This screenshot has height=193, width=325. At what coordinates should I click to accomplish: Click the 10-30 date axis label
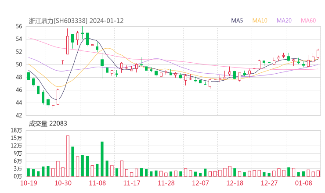[63, 183]
